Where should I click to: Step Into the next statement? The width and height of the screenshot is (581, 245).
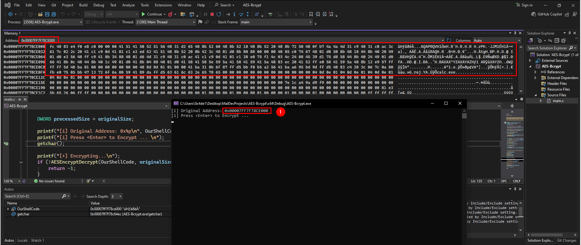[x=234, y=14]
